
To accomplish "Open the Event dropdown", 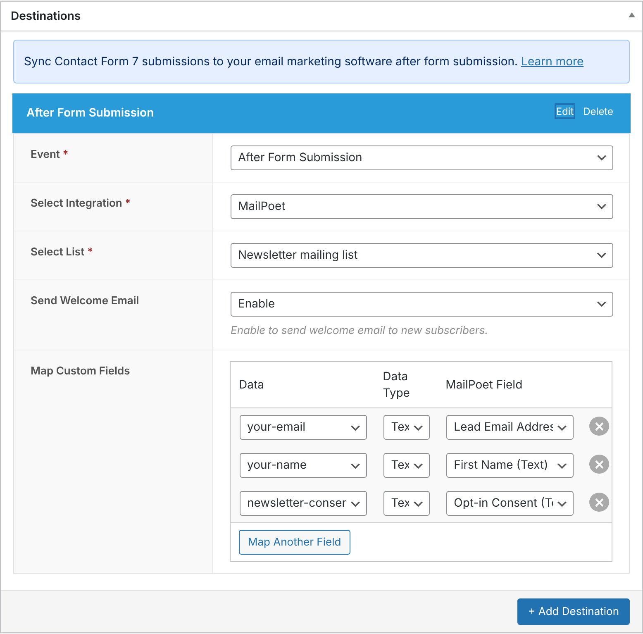I will [x=422, y=157].
